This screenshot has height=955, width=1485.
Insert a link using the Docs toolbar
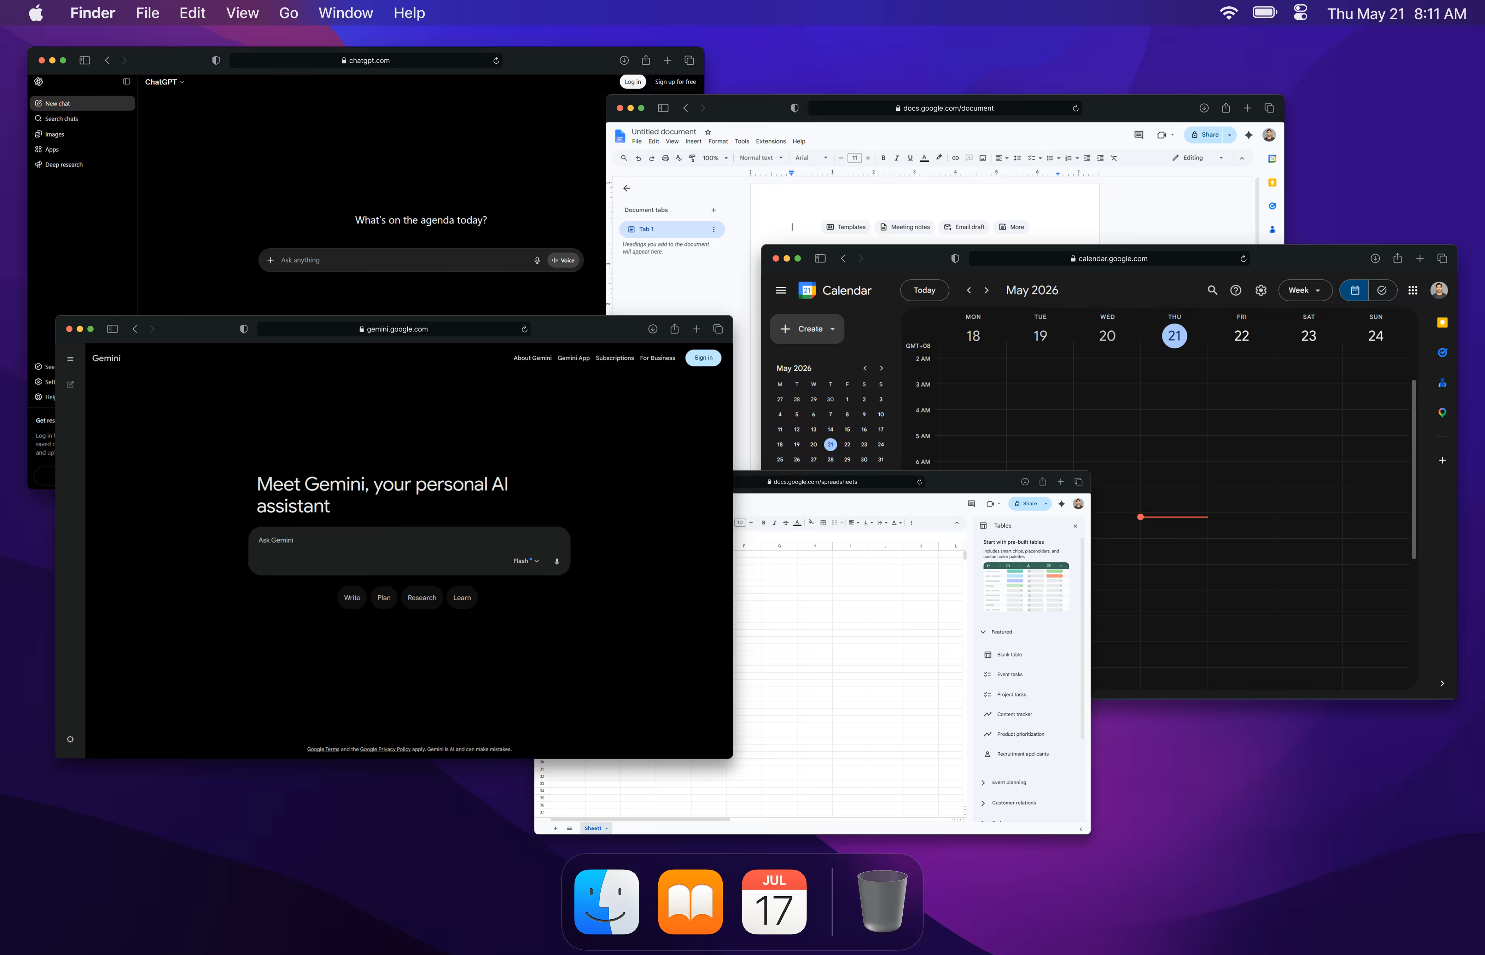coord(955,158)
